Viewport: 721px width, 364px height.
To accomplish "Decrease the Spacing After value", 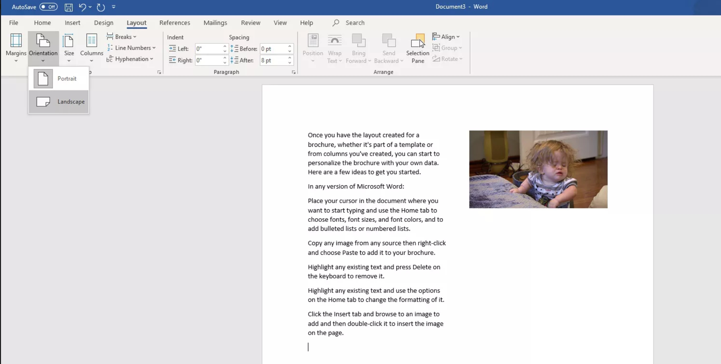I will click(x=290, y=63).
